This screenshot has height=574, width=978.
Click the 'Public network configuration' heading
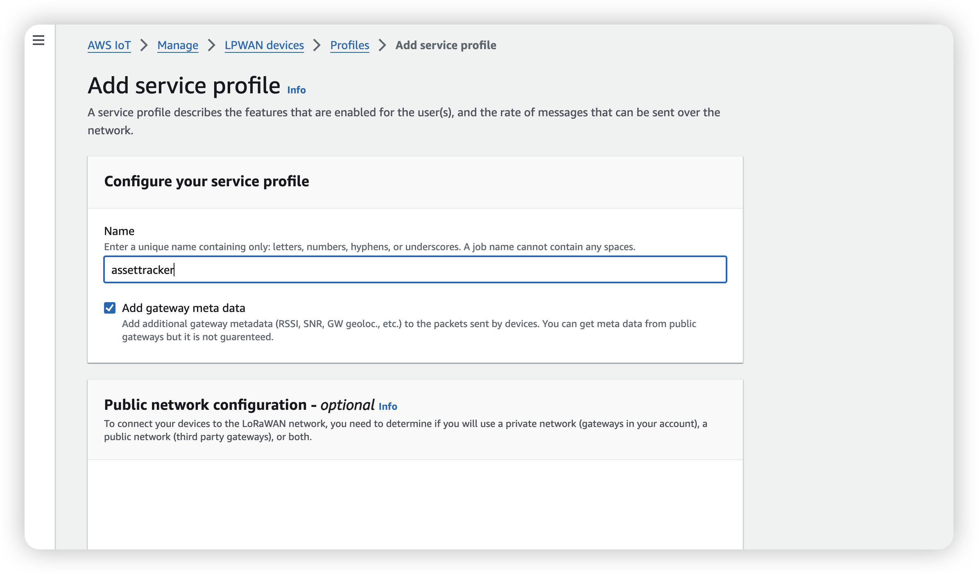[239, 405]
